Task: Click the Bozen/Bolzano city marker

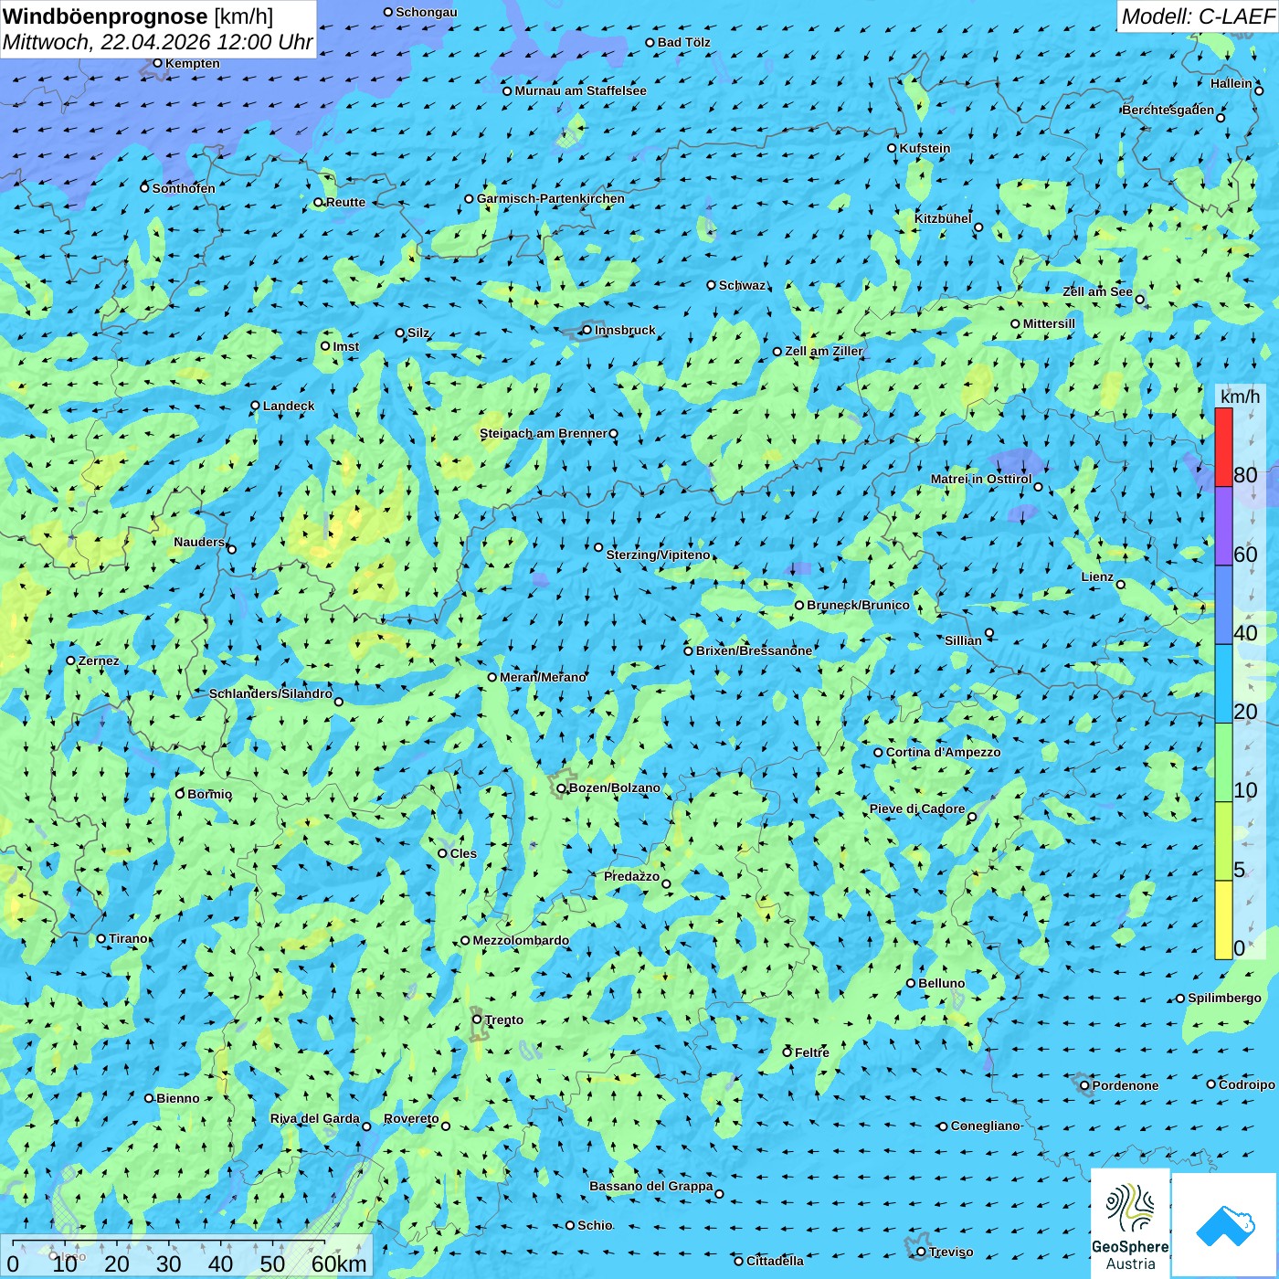Action: pos(561,787)
